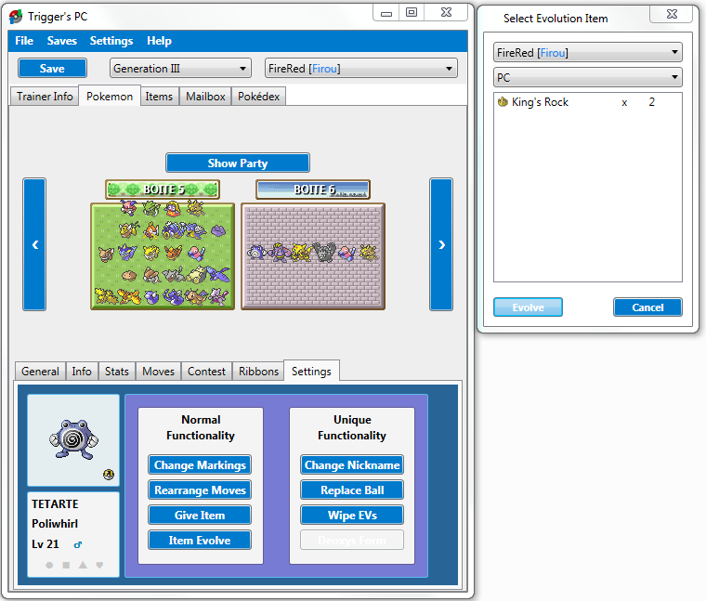This screenshot has width=706, height=601.
Task: Switch to the Pokédex tab
Action: coord(258,97)
